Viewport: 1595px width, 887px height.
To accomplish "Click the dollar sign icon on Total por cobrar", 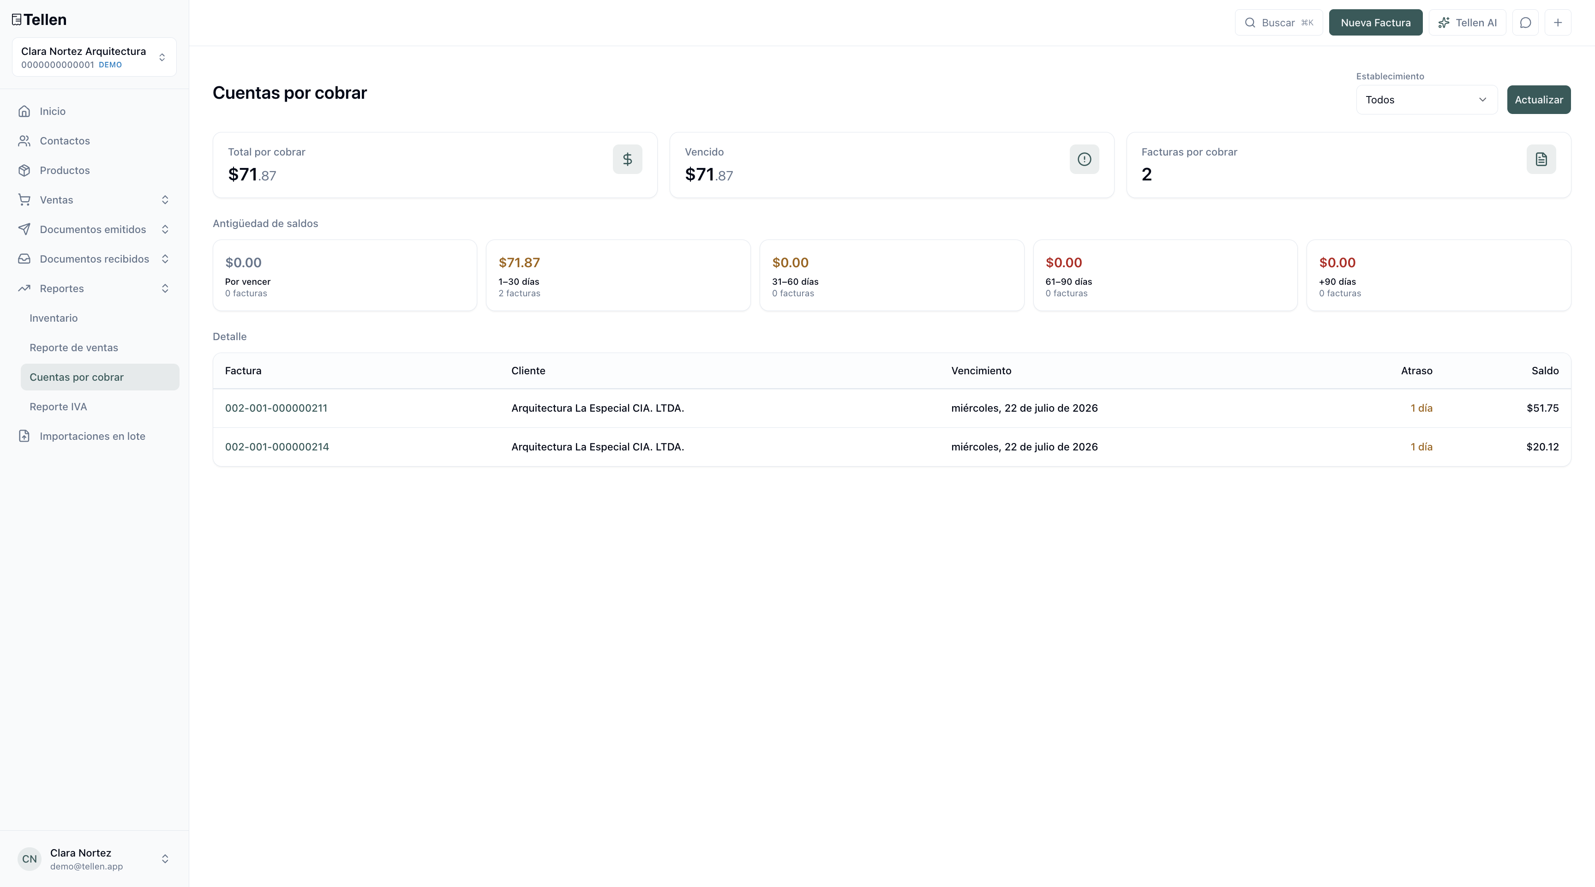I will pos(627,159).
